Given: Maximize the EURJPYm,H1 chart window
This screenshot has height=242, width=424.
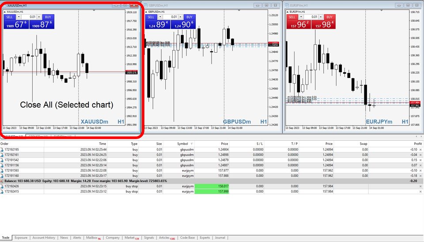Looking at the screenshot, I should [x=408, y=5].
